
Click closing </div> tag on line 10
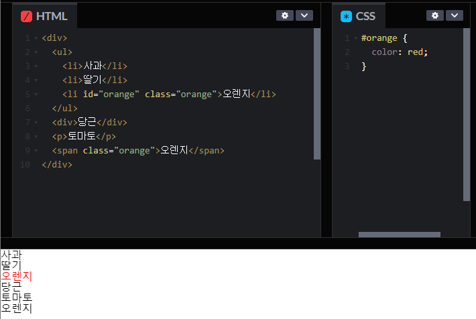(57, 164)
